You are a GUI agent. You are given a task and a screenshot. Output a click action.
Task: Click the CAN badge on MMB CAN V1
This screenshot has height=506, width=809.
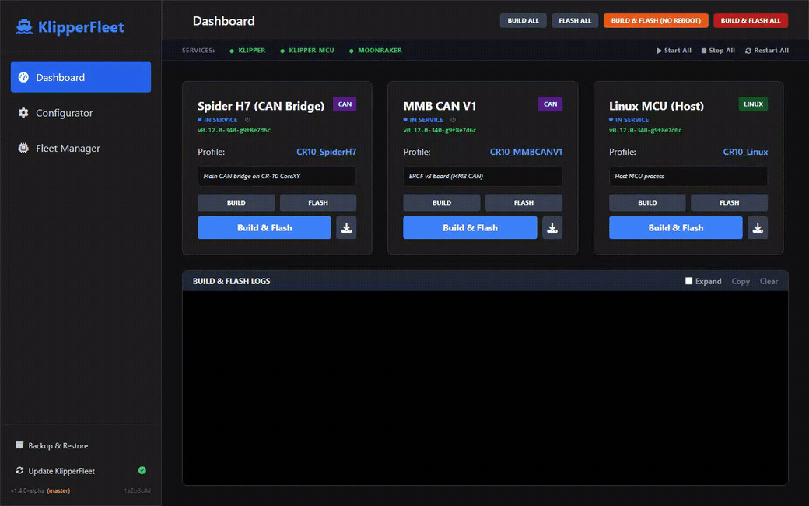coord(550,104)
